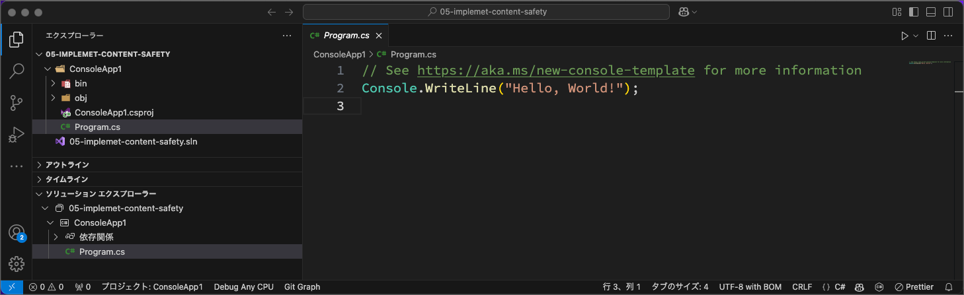Toggle the bottom panel visibility
Viewport: 964px width, 295px height.
pos(931,12)
